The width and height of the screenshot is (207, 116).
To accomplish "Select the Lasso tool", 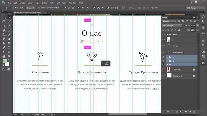I will click(x=4, y=22).
